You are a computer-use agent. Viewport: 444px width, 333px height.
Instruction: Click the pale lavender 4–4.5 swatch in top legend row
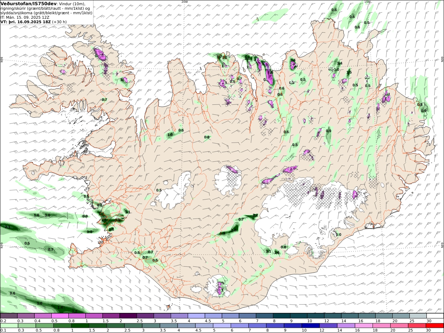pyautogui.click(x=196, y=316)
